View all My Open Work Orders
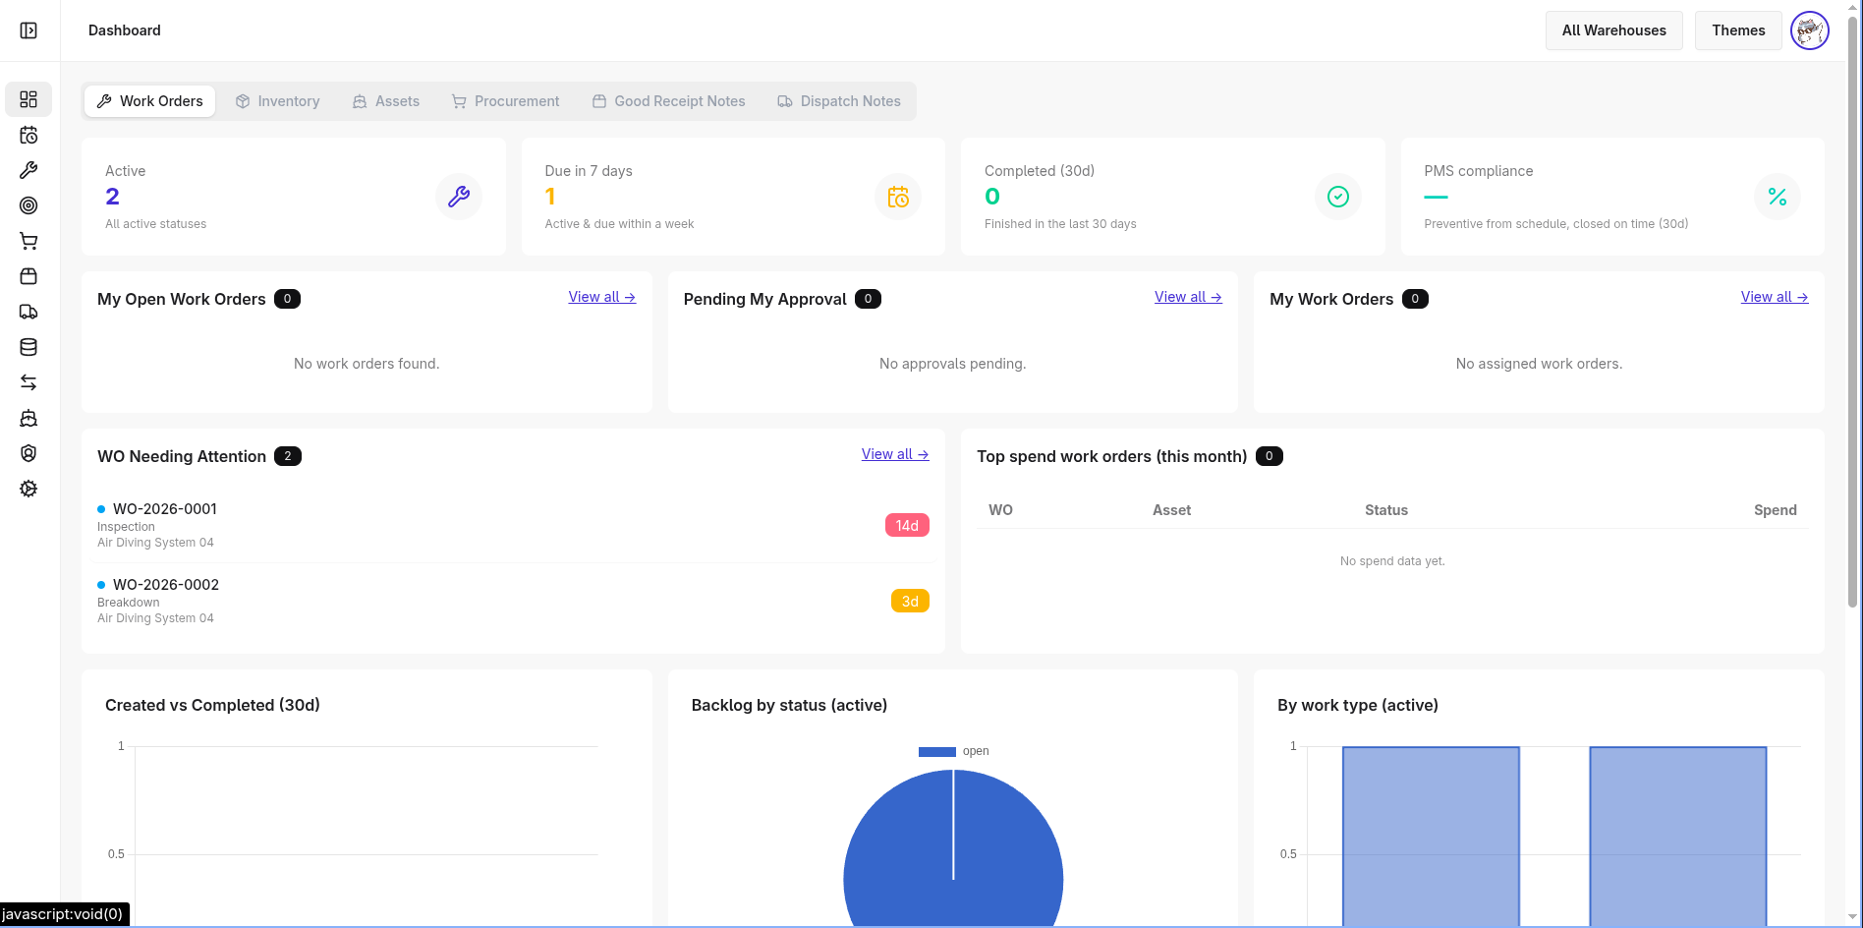The width and height of the screenshot is (1863, 928). tap(601, 297)
